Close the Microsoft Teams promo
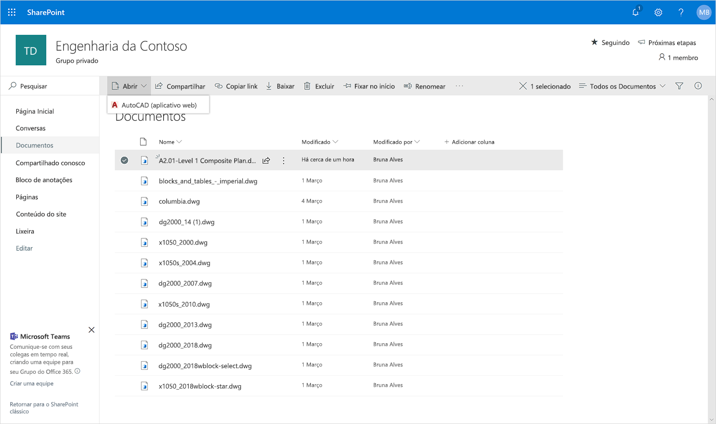Viewport: 716px width, 424px height. click(x=92, y=330)
